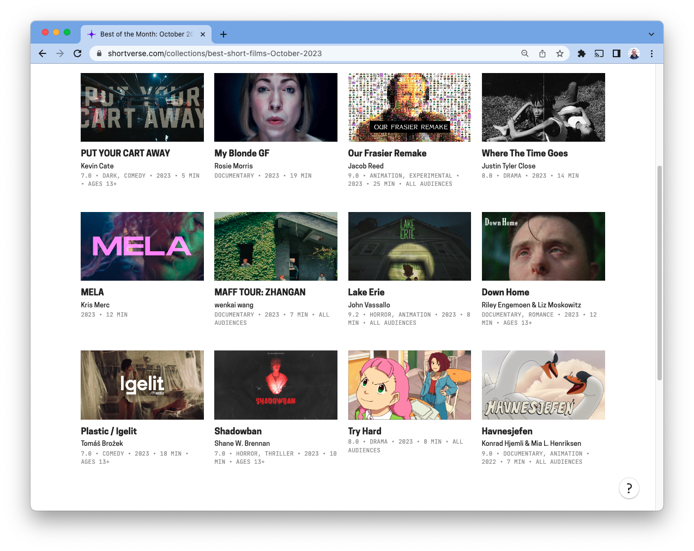Viewport: 694px width, 551px height.
Task: Toggle the browser side panel
Action: coord(617,53)
